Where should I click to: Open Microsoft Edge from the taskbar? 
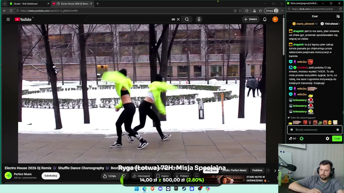click(x=145, y=189)
